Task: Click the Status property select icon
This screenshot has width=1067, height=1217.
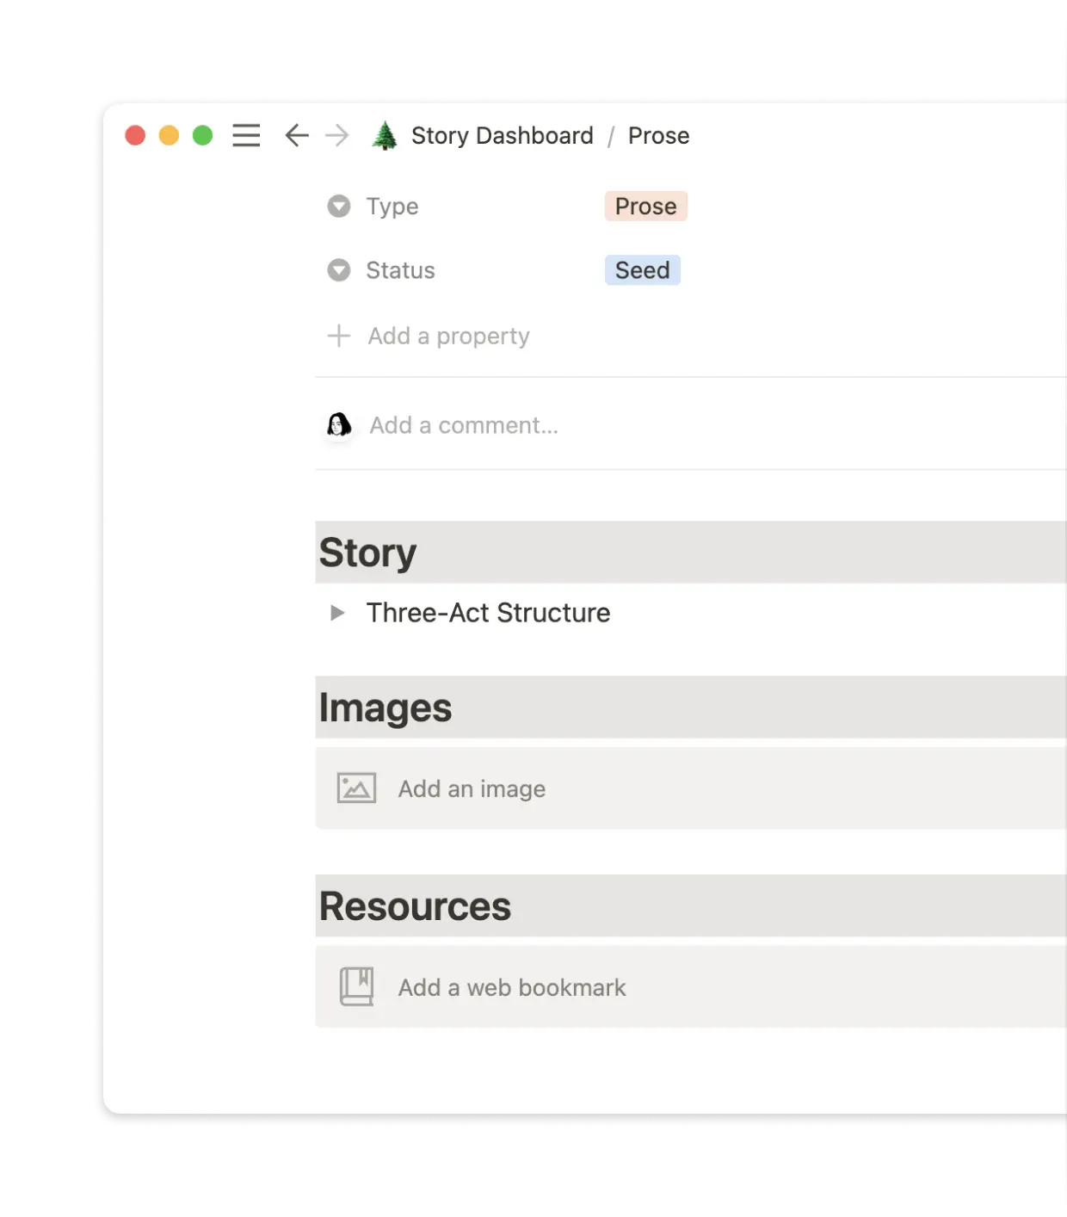Action: tap(339, 270)
